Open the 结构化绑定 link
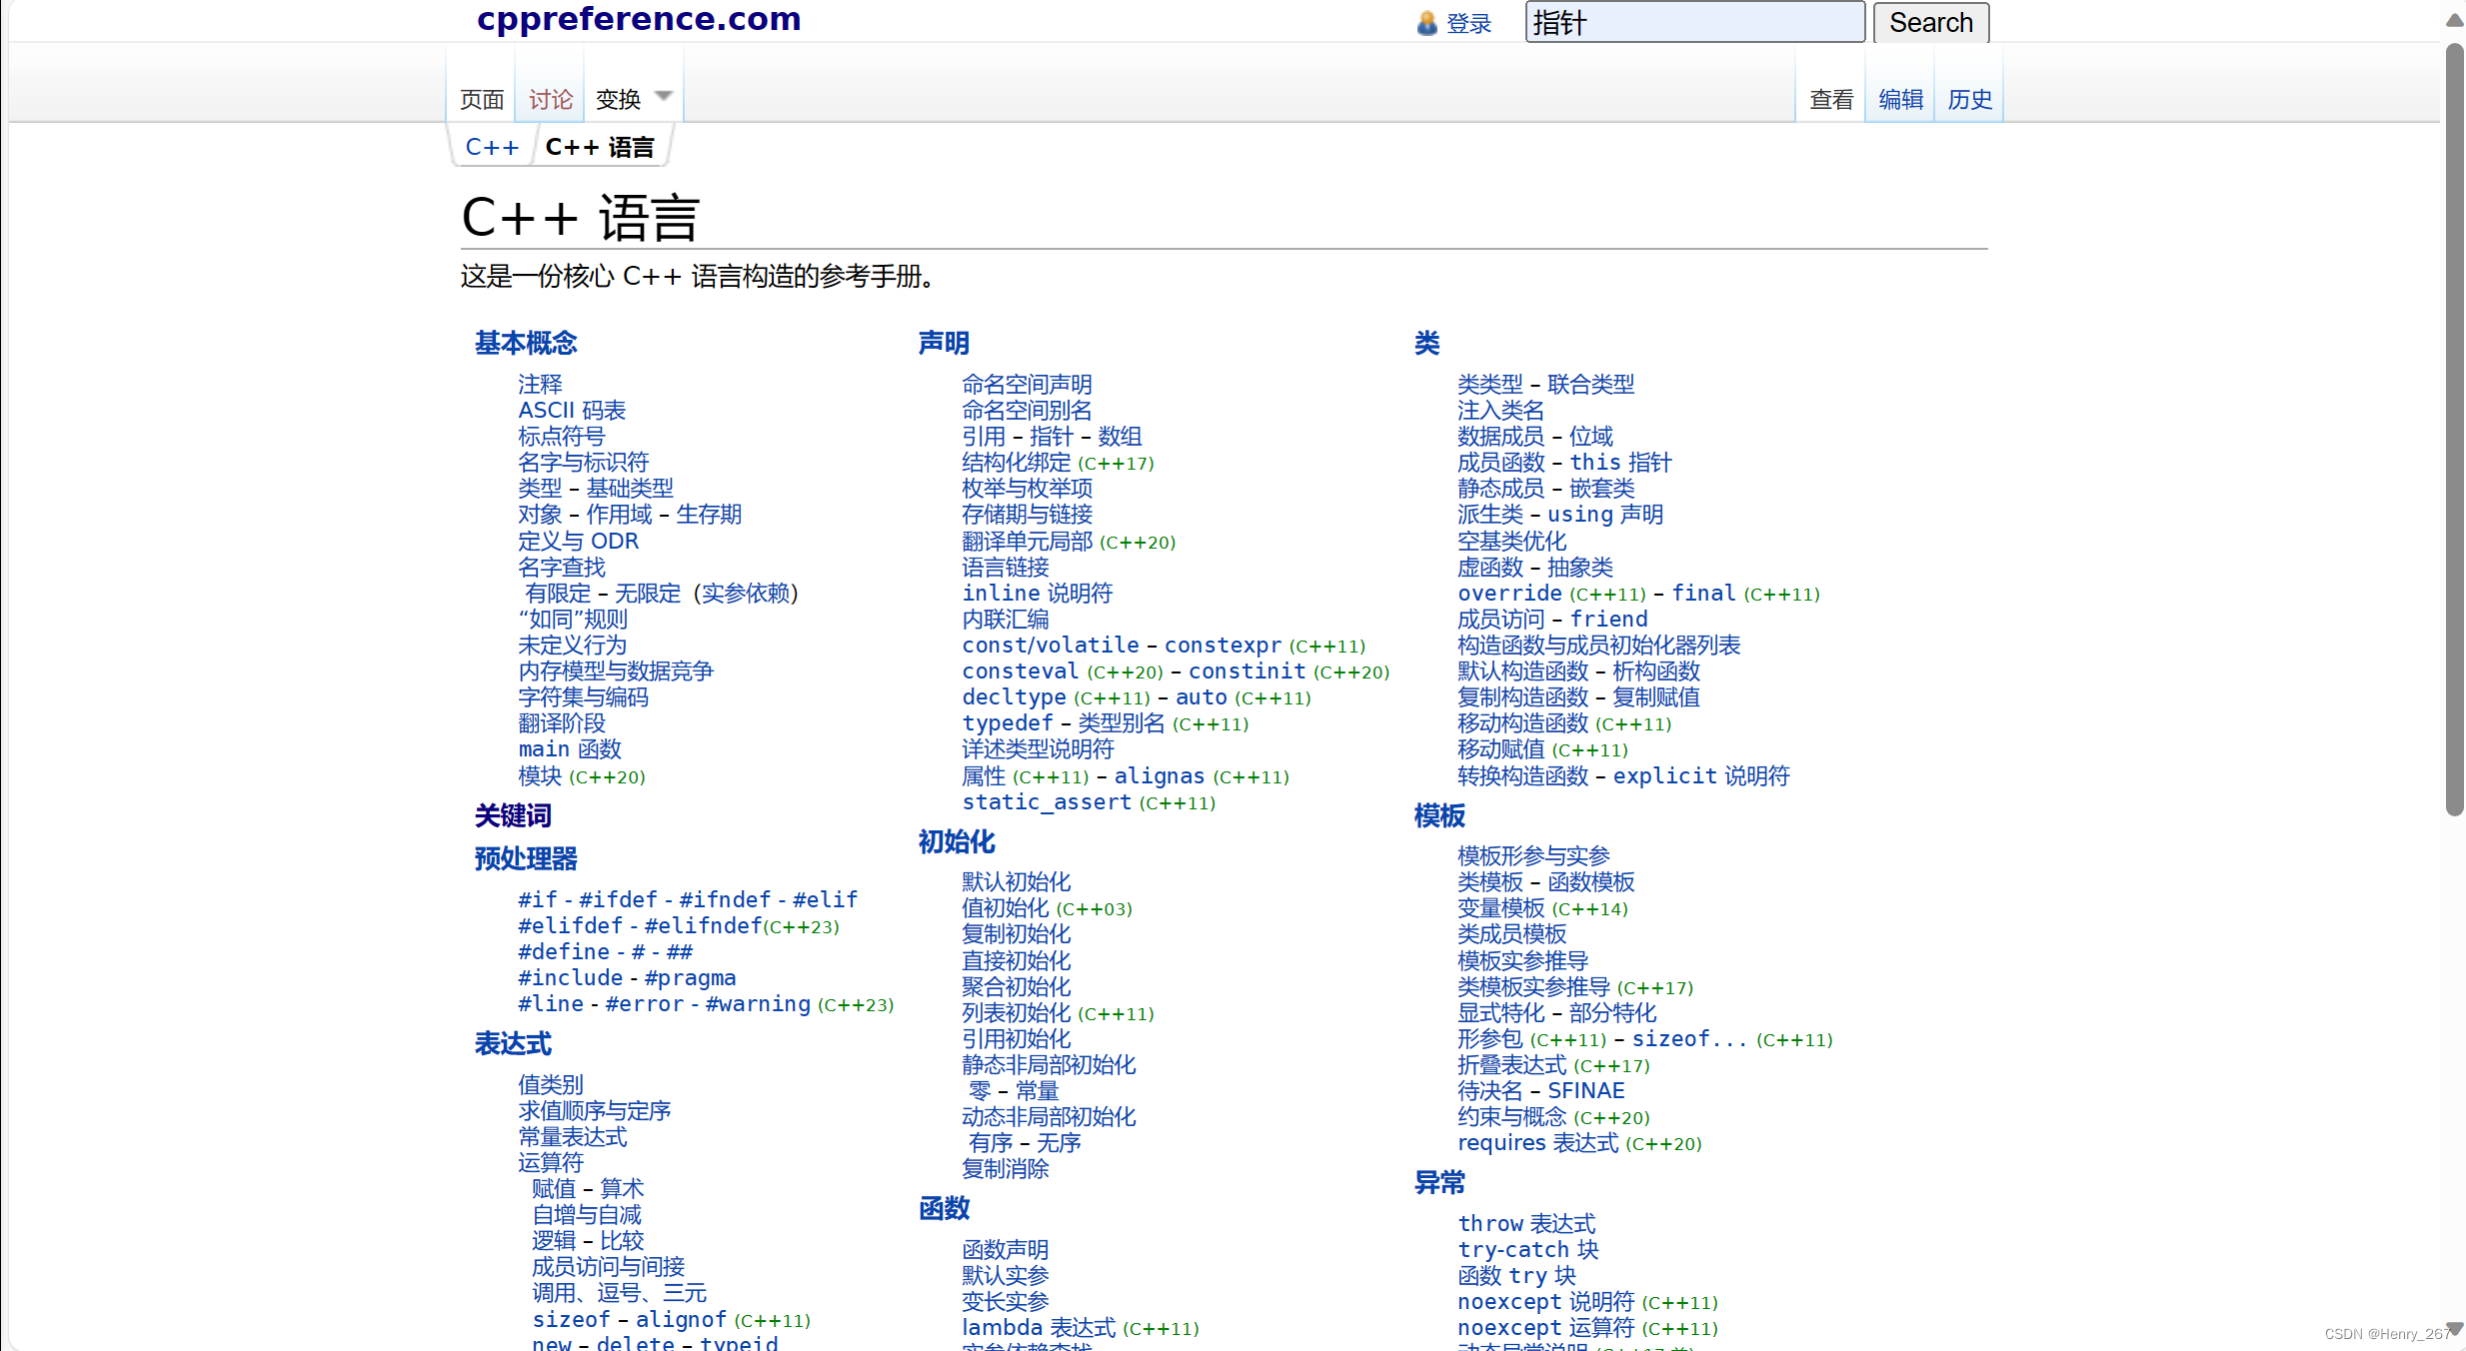The width and height of the screenshot is (2466, 1351). pos(1016,463)
